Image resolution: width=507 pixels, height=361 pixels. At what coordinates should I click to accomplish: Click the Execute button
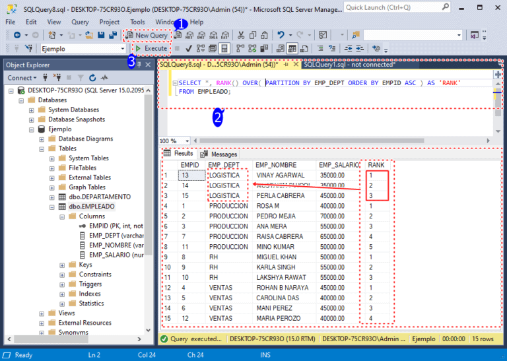coord(151,48)
